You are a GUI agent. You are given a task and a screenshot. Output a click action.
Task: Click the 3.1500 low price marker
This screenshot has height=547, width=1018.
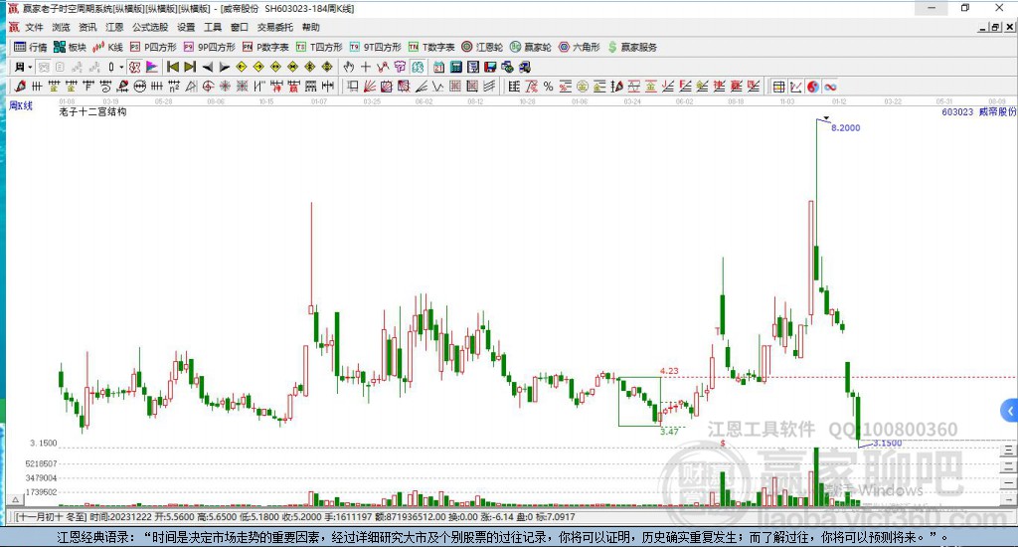(x=887, y=443)
